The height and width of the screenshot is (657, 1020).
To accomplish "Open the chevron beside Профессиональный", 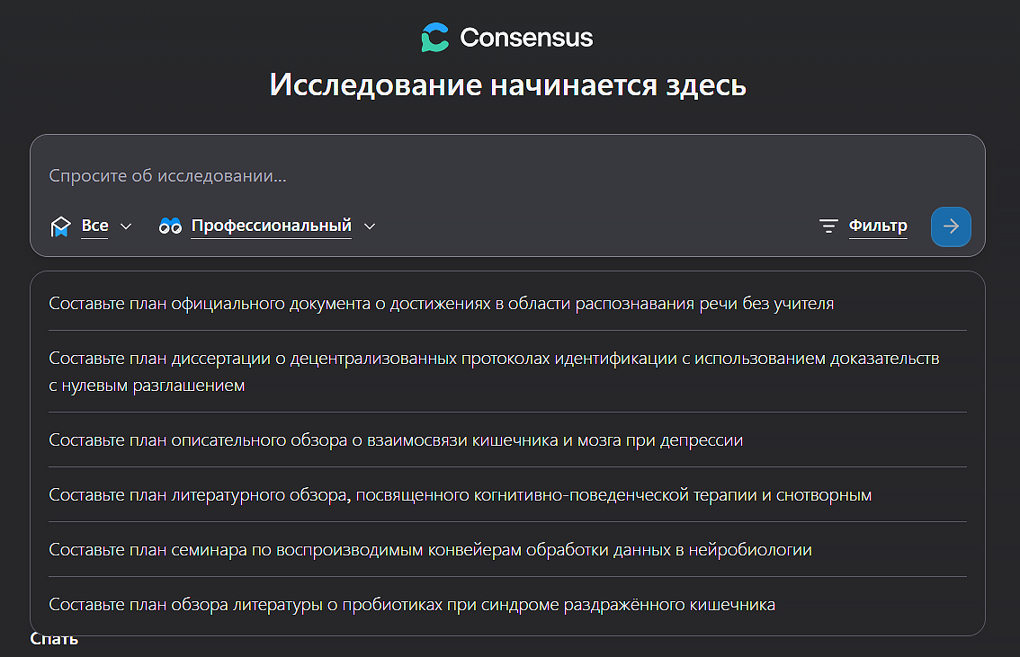I will point(370,227).
